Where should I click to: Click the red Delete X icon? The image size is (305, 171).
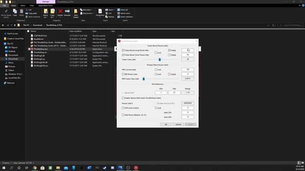tap(61, 11)
